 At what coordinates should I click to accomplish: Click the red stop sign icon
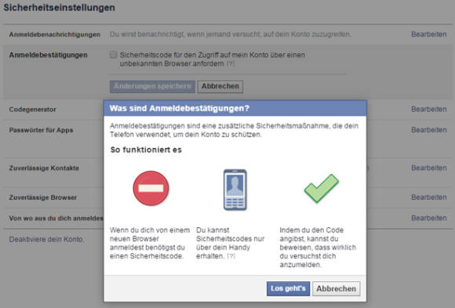tap(151, 189)
